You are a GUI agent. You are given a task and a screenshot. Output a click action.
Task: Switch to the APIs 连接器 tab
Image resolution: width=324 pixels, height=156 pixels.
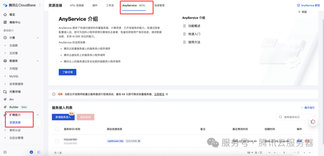pos(77,6)
